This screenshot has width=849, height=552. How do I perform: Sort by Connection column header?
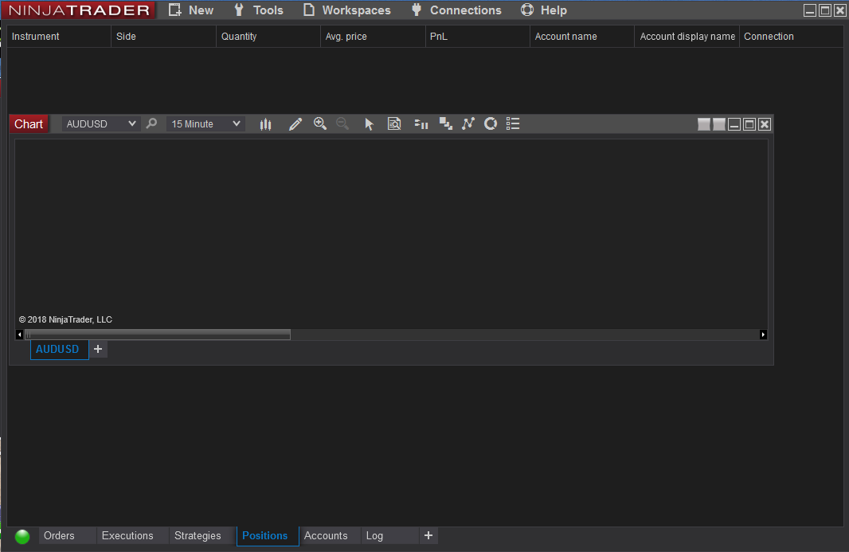pos(791,37)
